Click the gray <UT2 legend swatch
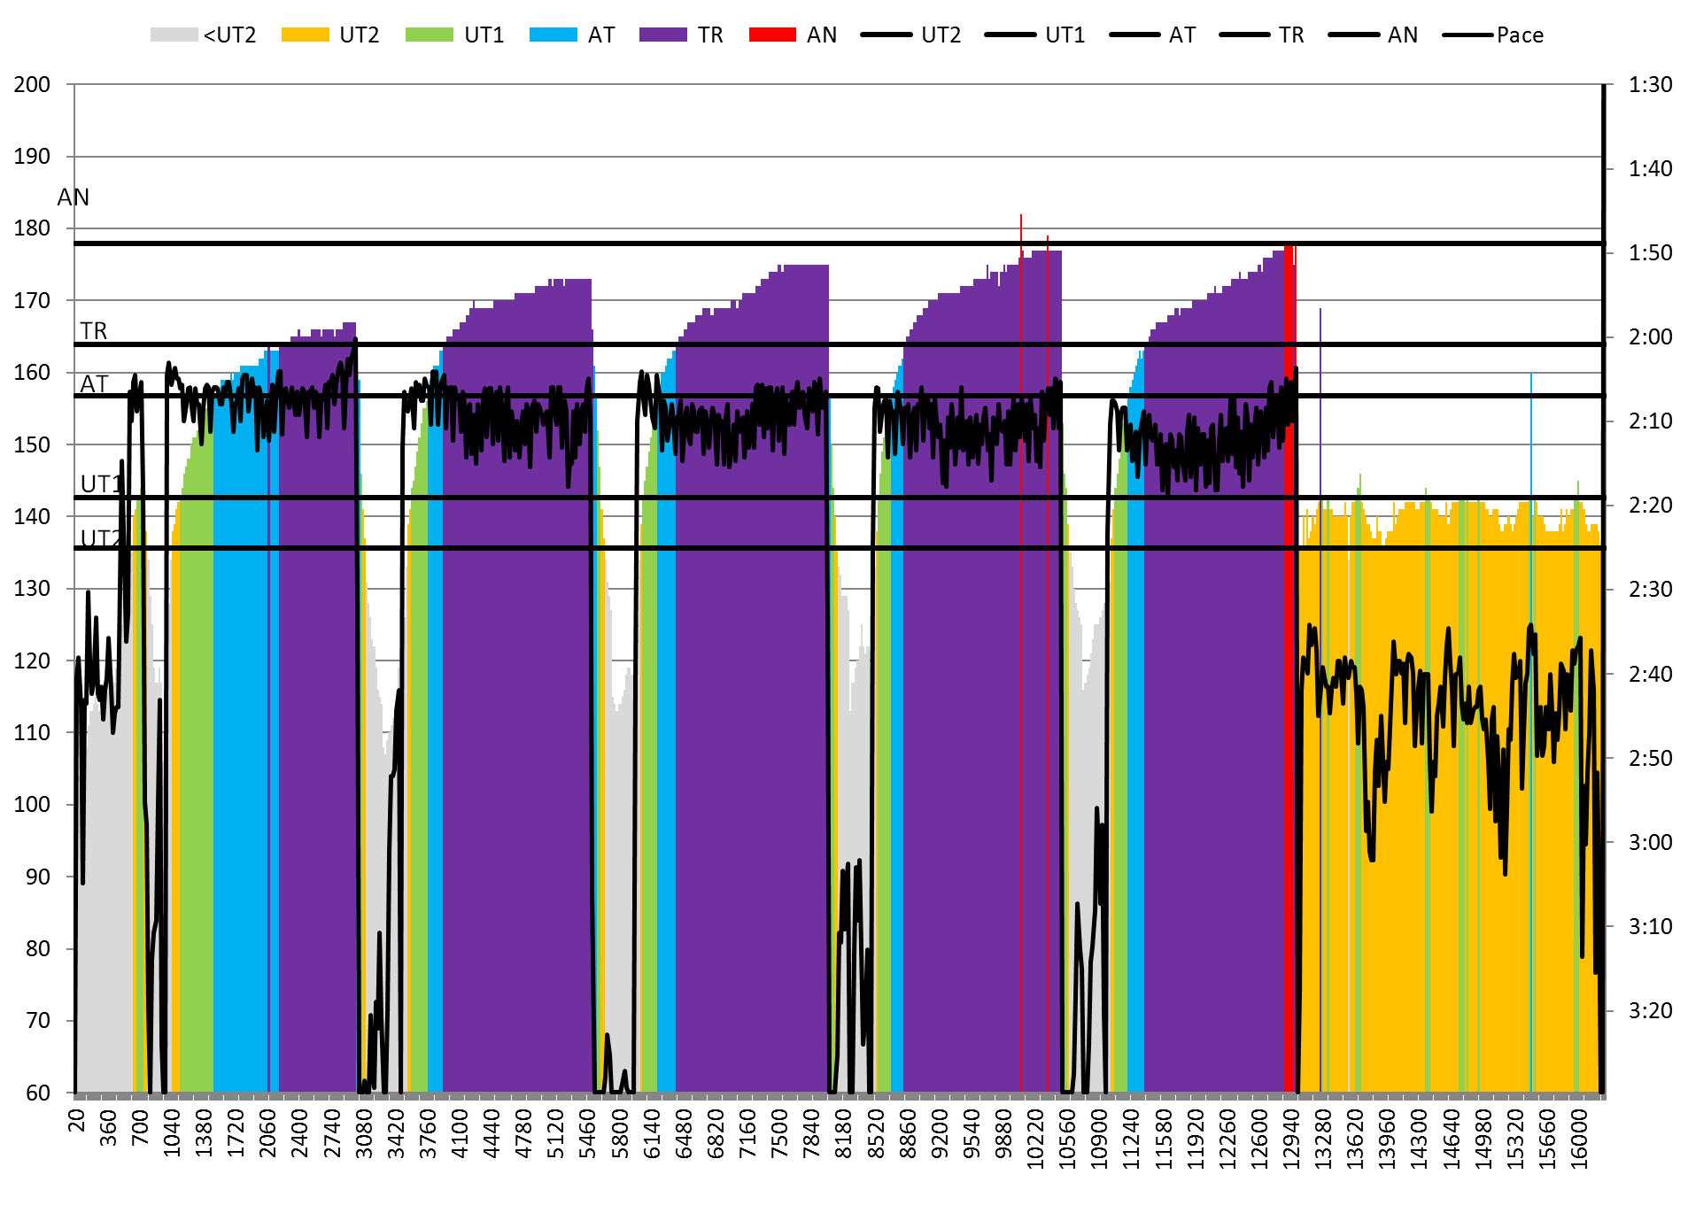The height and width of the screenshot is (1213, 1688). pos(173,35)
